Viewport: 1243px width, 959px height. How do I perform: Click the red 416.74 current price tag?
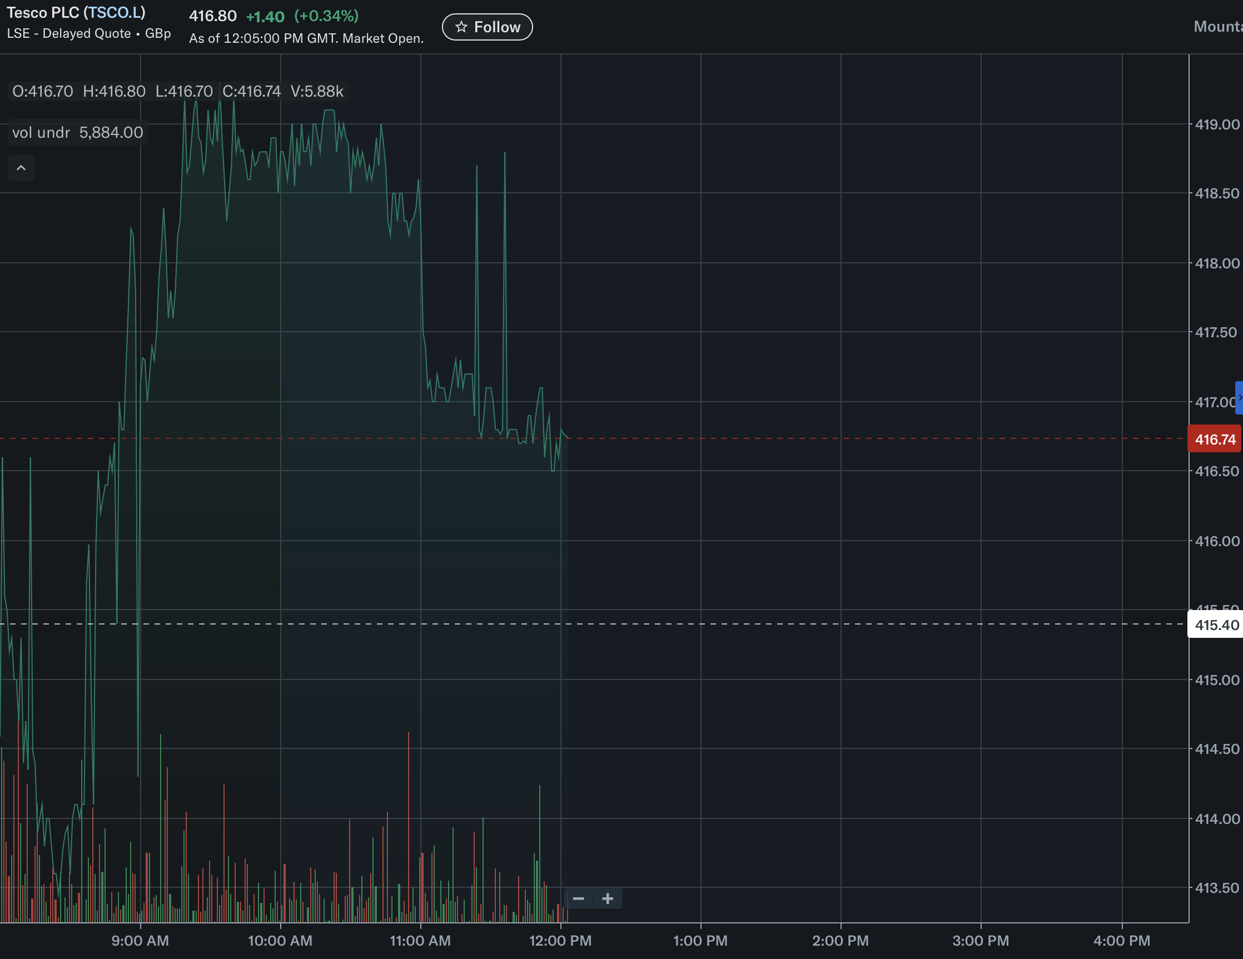[x=1215, y=439]
